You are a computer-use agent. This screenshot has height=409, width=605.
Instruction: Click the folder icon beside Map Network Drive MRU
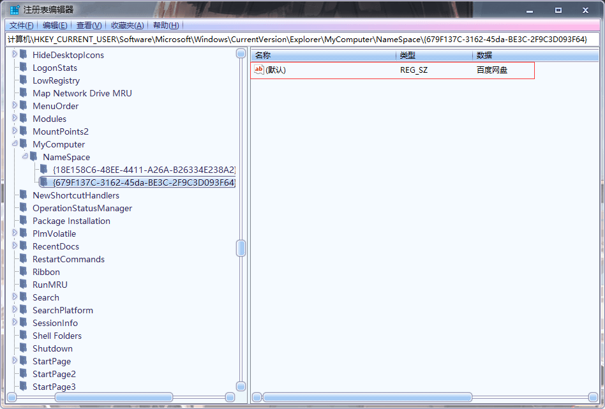point(24,93)
